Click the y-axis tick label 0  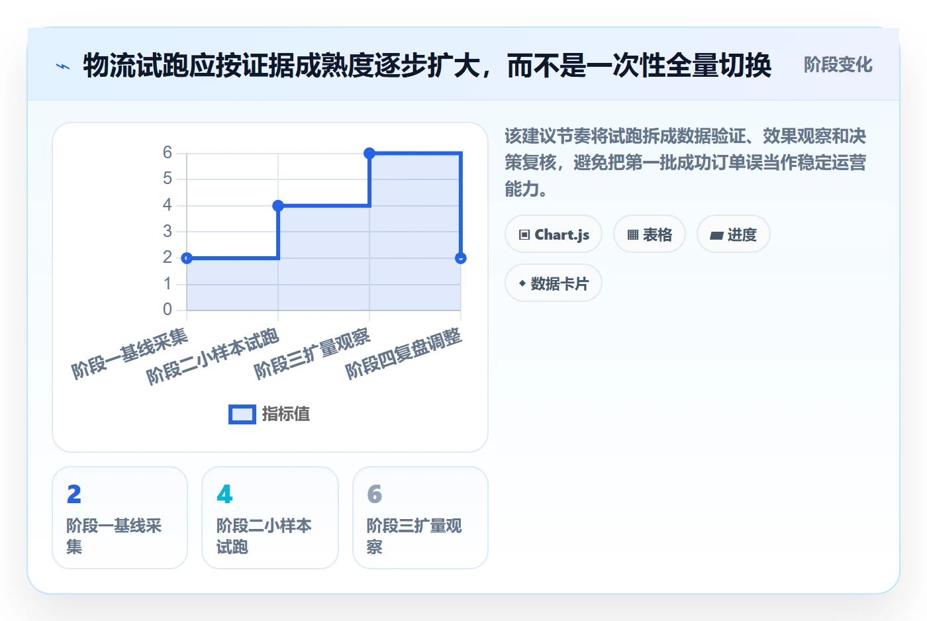tap(168, 310)
